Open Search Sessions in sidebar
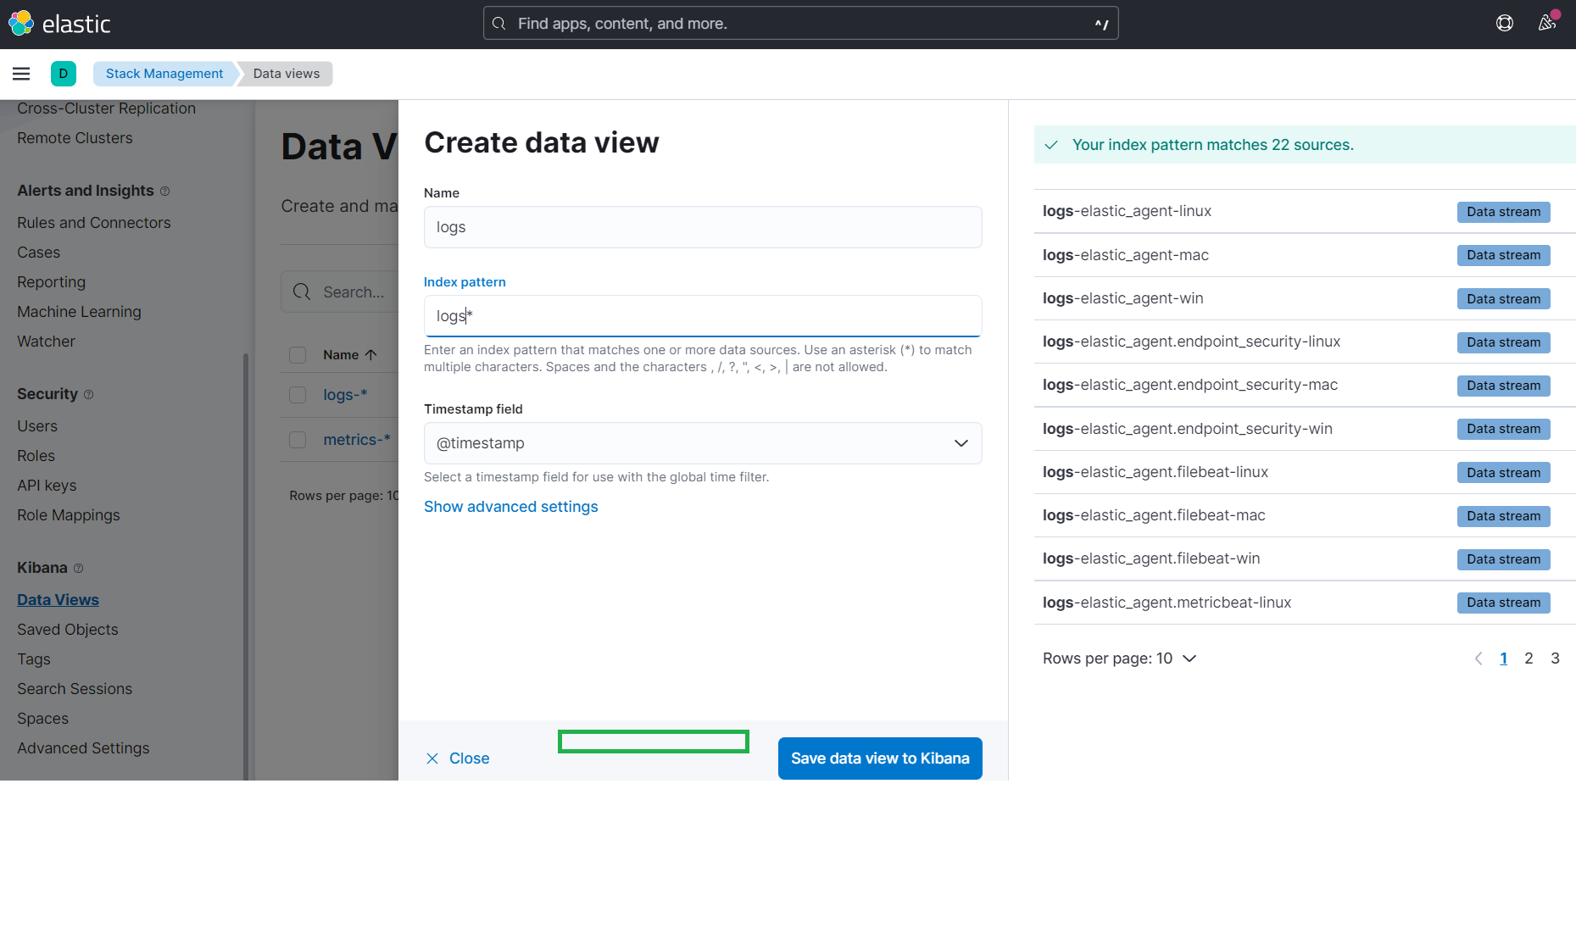 [x=75, y=689]
